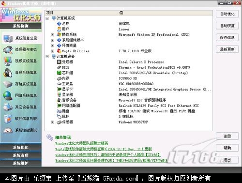Select 视频系统信息 monitor icon
This screenshot has width=242, height=183.
click(8, 61)
